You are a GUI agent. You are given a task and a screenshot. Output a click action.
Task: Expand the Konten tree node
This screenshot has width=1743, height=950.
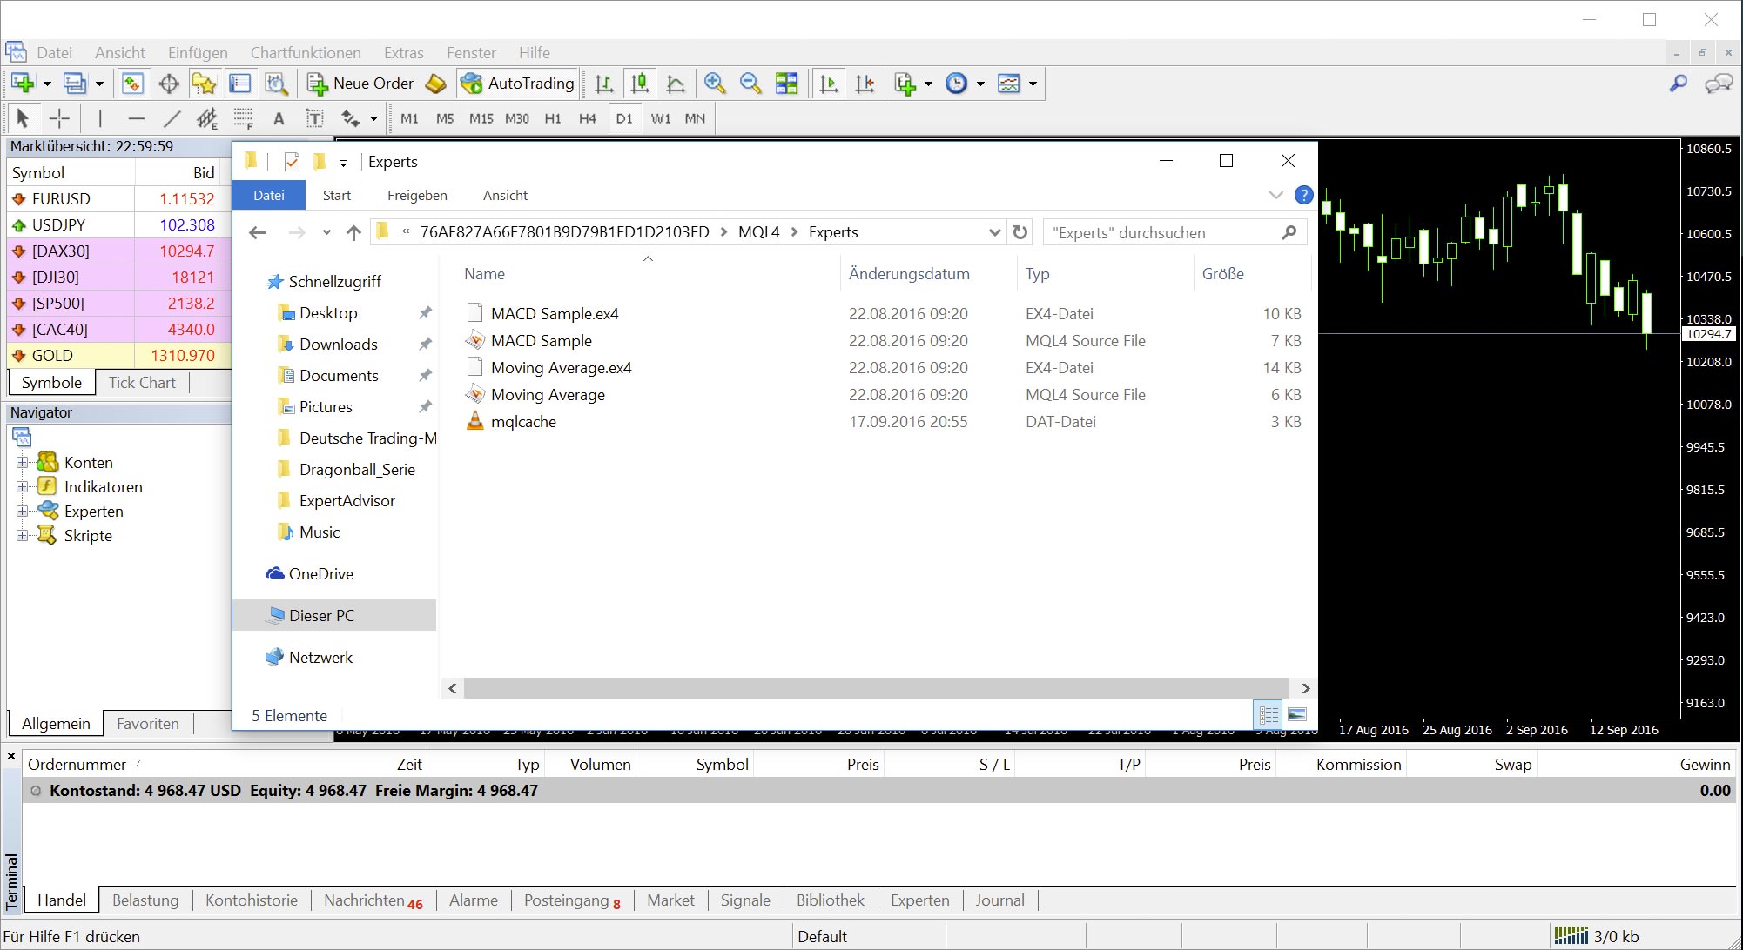tap(23, 462)
